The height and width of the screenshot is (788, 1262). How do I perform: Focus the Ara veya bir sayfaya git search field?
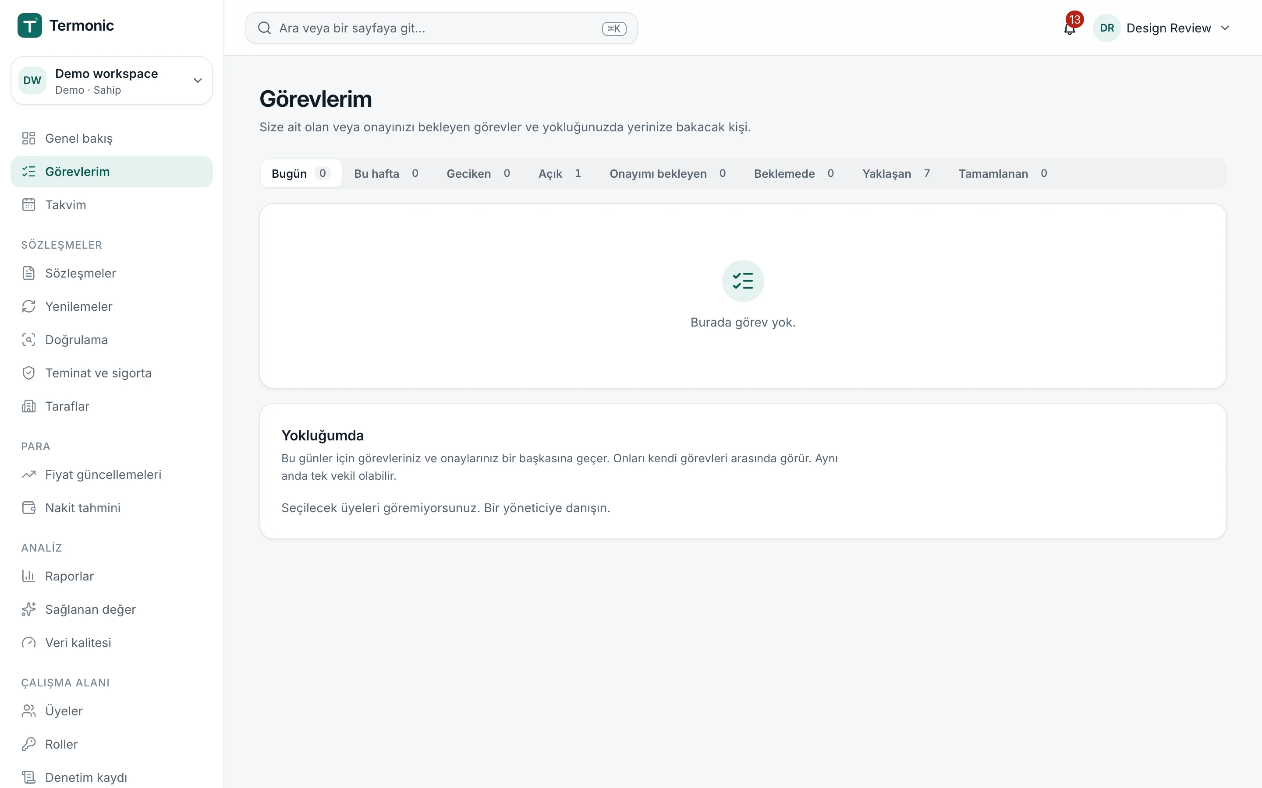pyautogui.click(x=441, y=28)
